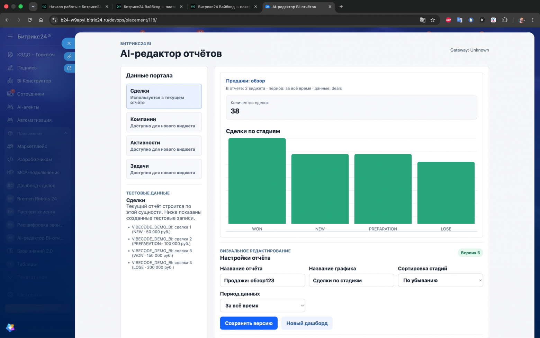This screenshot has height=338, width=540.
Task: Open the ABP ad blocker extension
Action: click(x=448, y=20)
